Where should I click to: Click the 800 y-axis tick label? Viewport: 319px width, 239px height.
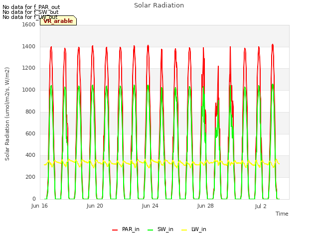[x=30, y=112]
